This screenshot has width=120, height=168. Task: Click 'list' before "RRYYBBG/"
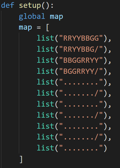(45, 49)
